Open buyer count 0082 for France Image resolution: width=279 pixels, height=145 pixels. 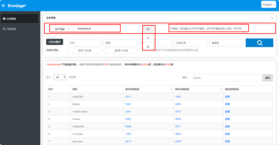coord(128,119)
